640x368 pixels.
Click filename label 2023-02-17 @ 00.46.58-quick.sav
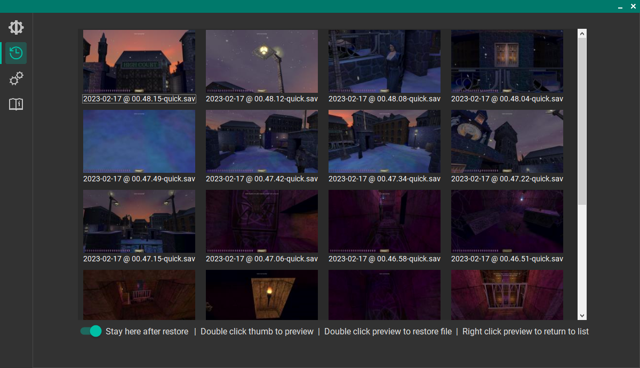point(385,259)
